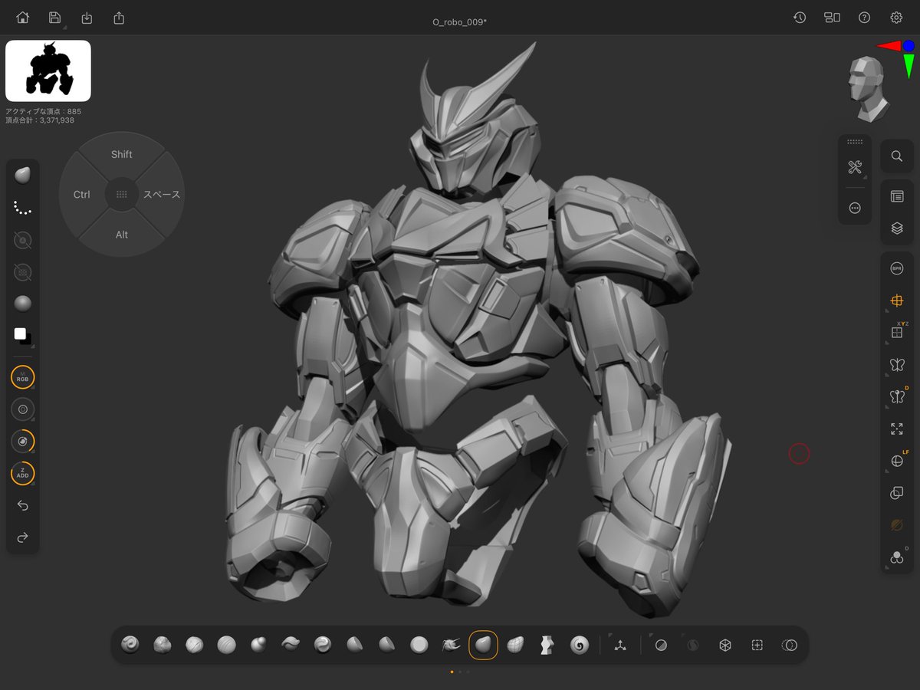Redo the action arrow
The height and width of the screenshot is (690, 920).
click(23, 537)
